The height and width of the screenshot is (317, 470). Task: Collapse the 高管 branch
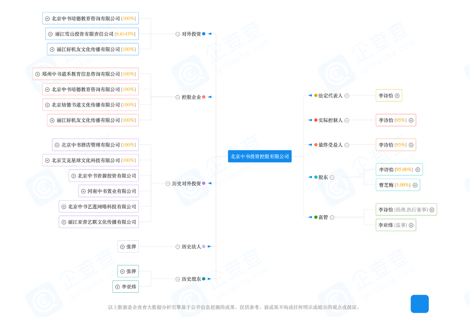[x=332, y=217]
